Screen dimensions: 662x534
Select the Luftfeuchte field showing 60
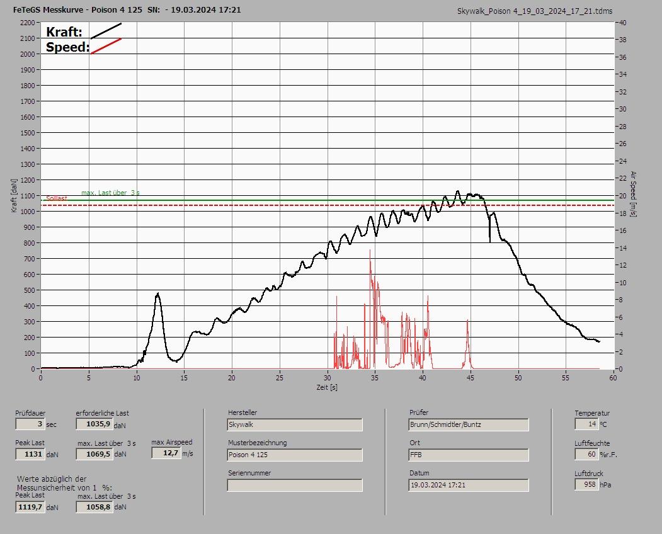coord(586,454)
